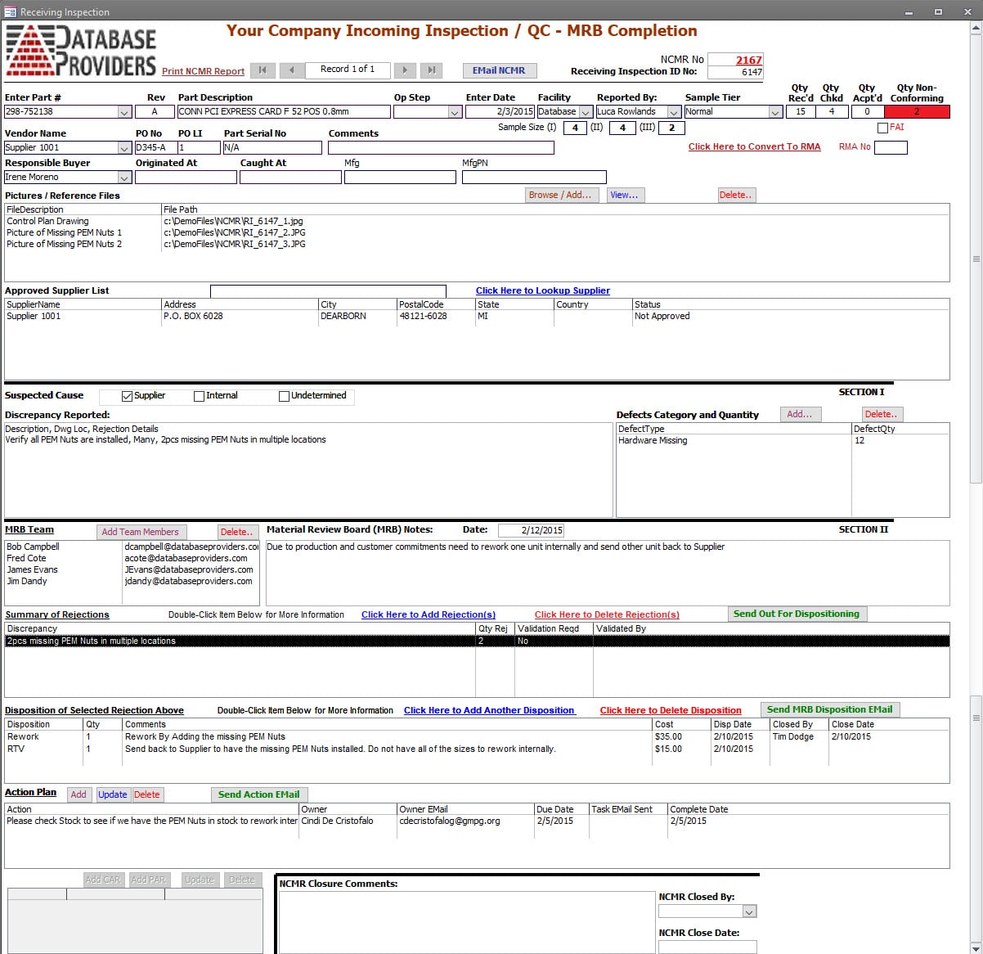Select the Supplier 1001 approved list row
The width and height of the screenshot is (983, 954).
pyautogui.click(x=477, y=316)
